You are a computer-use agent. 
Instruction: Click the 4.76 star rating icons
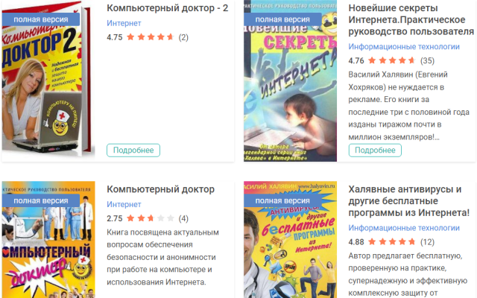[392, 60]
